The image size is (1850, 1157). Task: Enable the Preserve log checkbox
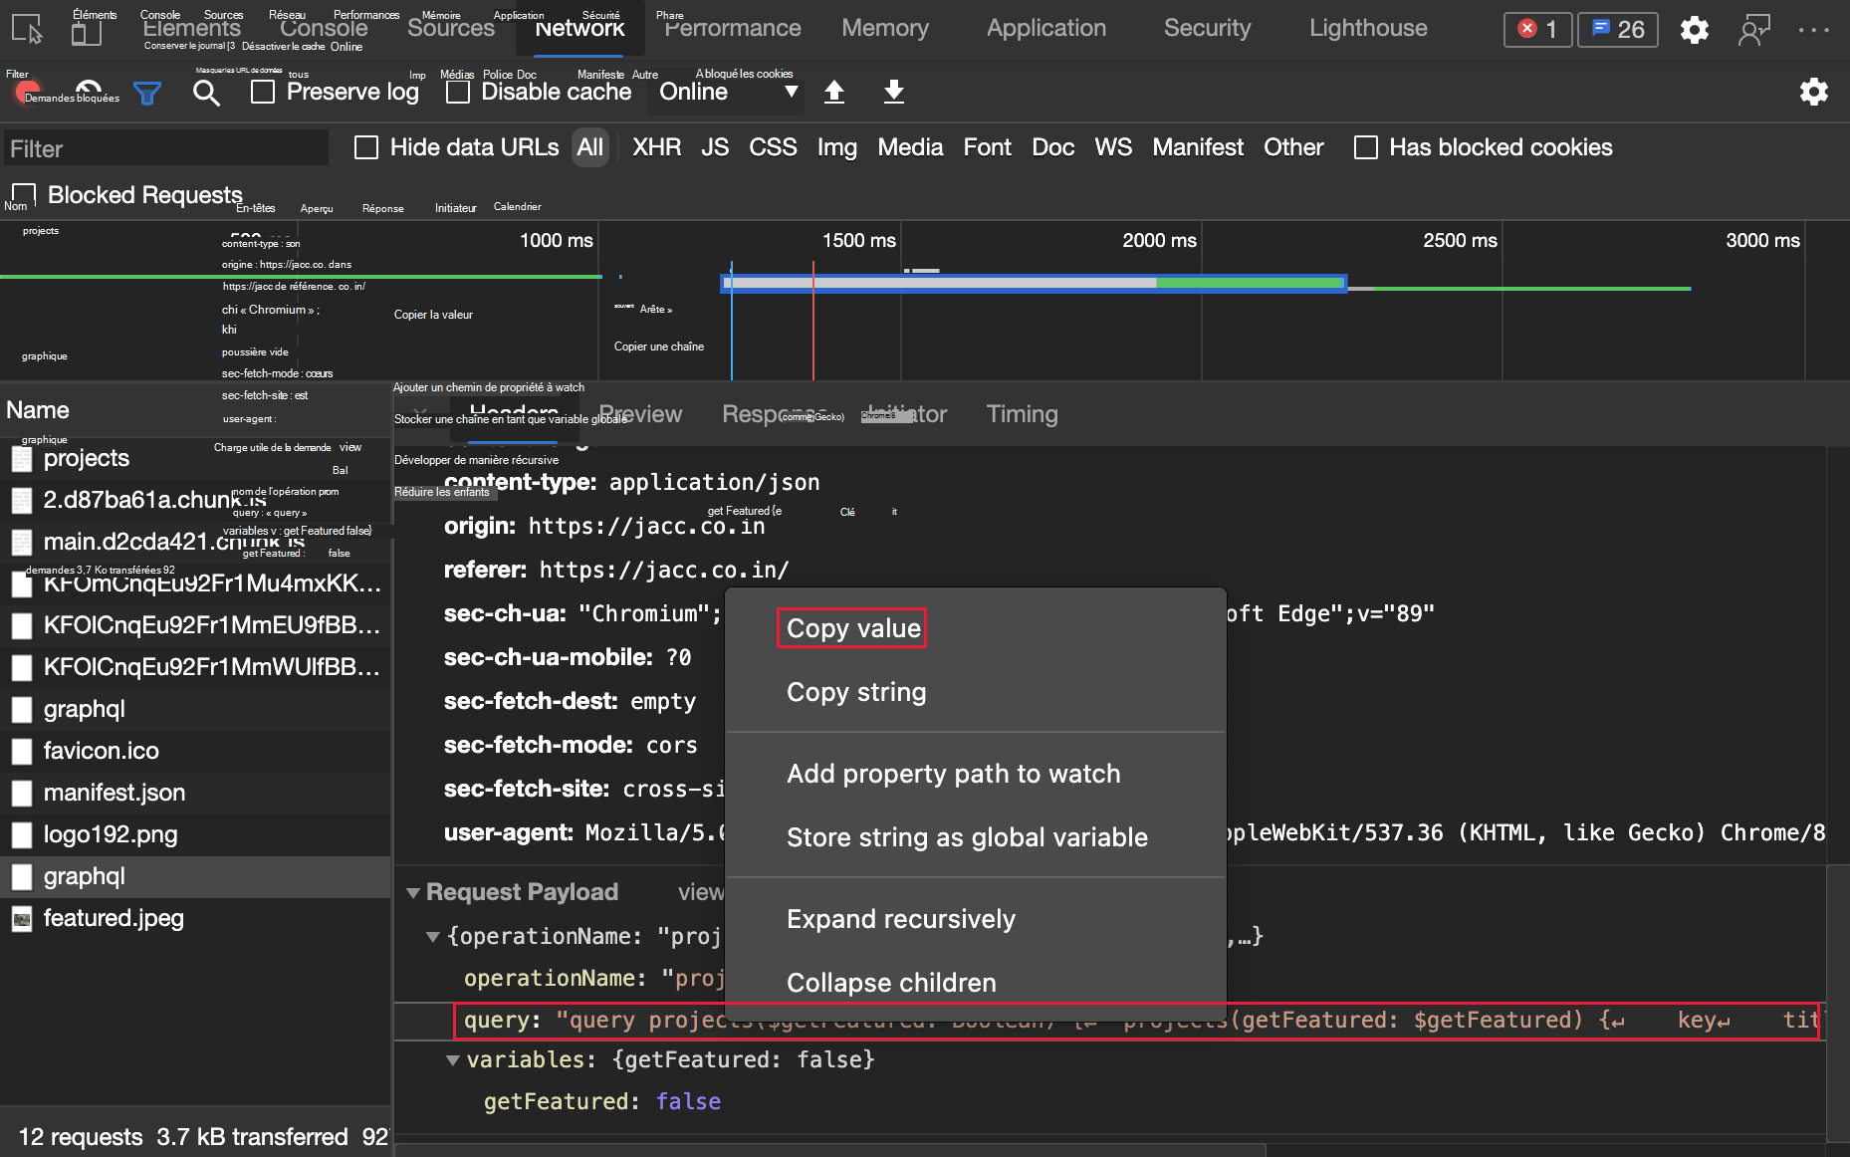click(263, 92)
